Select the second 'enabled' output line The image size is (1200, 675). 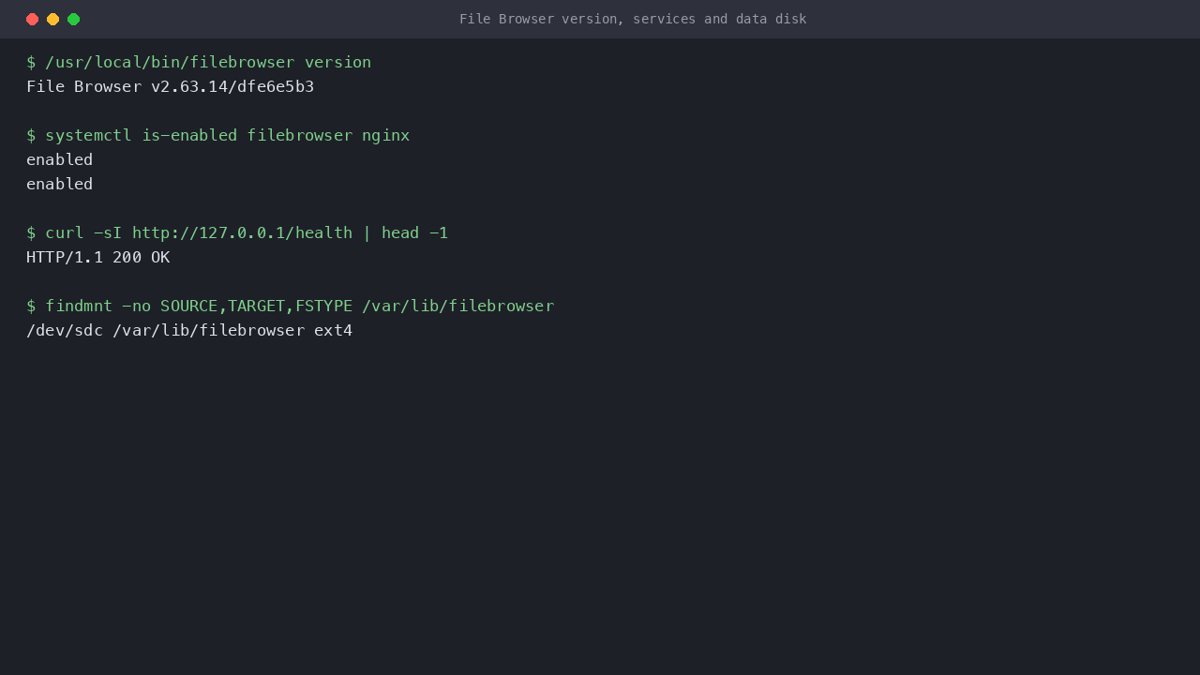click(x=60, y=184)
